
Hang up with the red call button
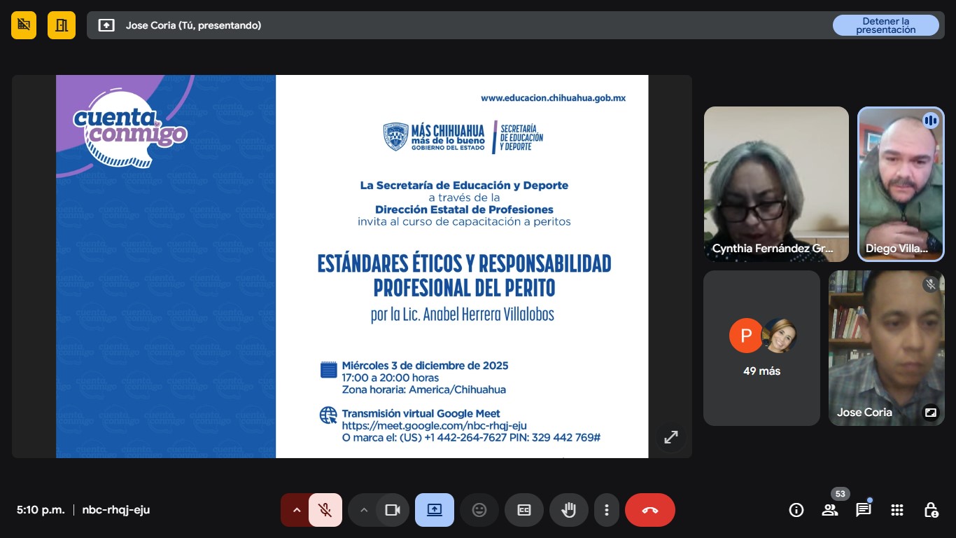pos(649,510)
